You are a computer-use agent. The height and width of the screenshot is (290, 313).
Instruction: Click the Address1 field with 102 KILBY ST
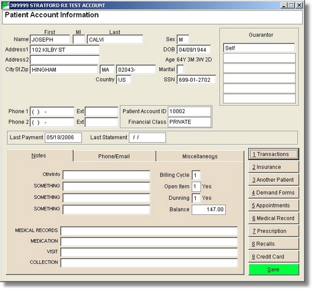(65, 50)
